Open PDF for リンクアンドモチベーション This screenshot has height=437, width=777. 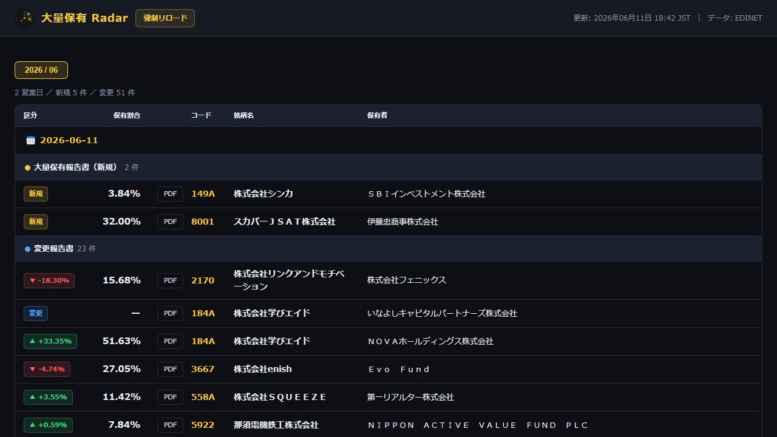170,280
